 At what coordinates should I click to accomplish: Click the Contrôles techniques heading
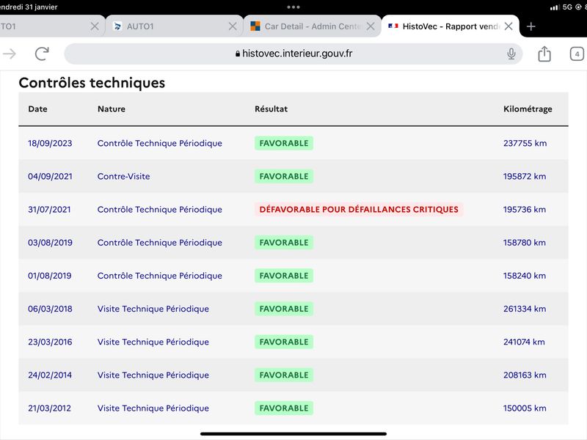tap(92, 83)
